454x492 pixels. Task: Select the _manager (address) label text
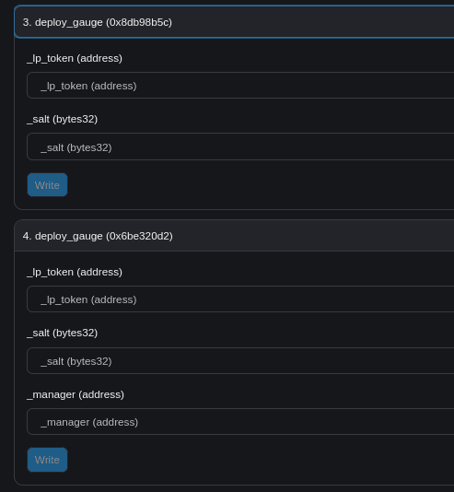[x=76, y=394]
